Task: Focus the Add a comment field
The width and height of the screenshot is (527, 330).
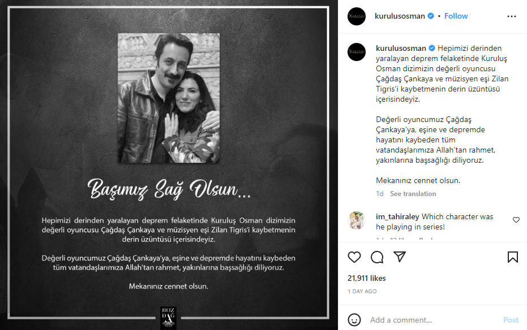Action: 434,320
